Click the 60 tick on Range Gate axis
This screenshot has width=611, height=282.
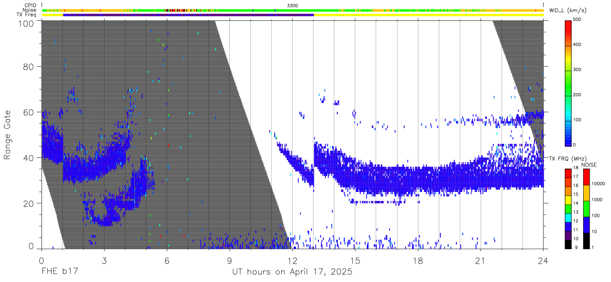28,112
